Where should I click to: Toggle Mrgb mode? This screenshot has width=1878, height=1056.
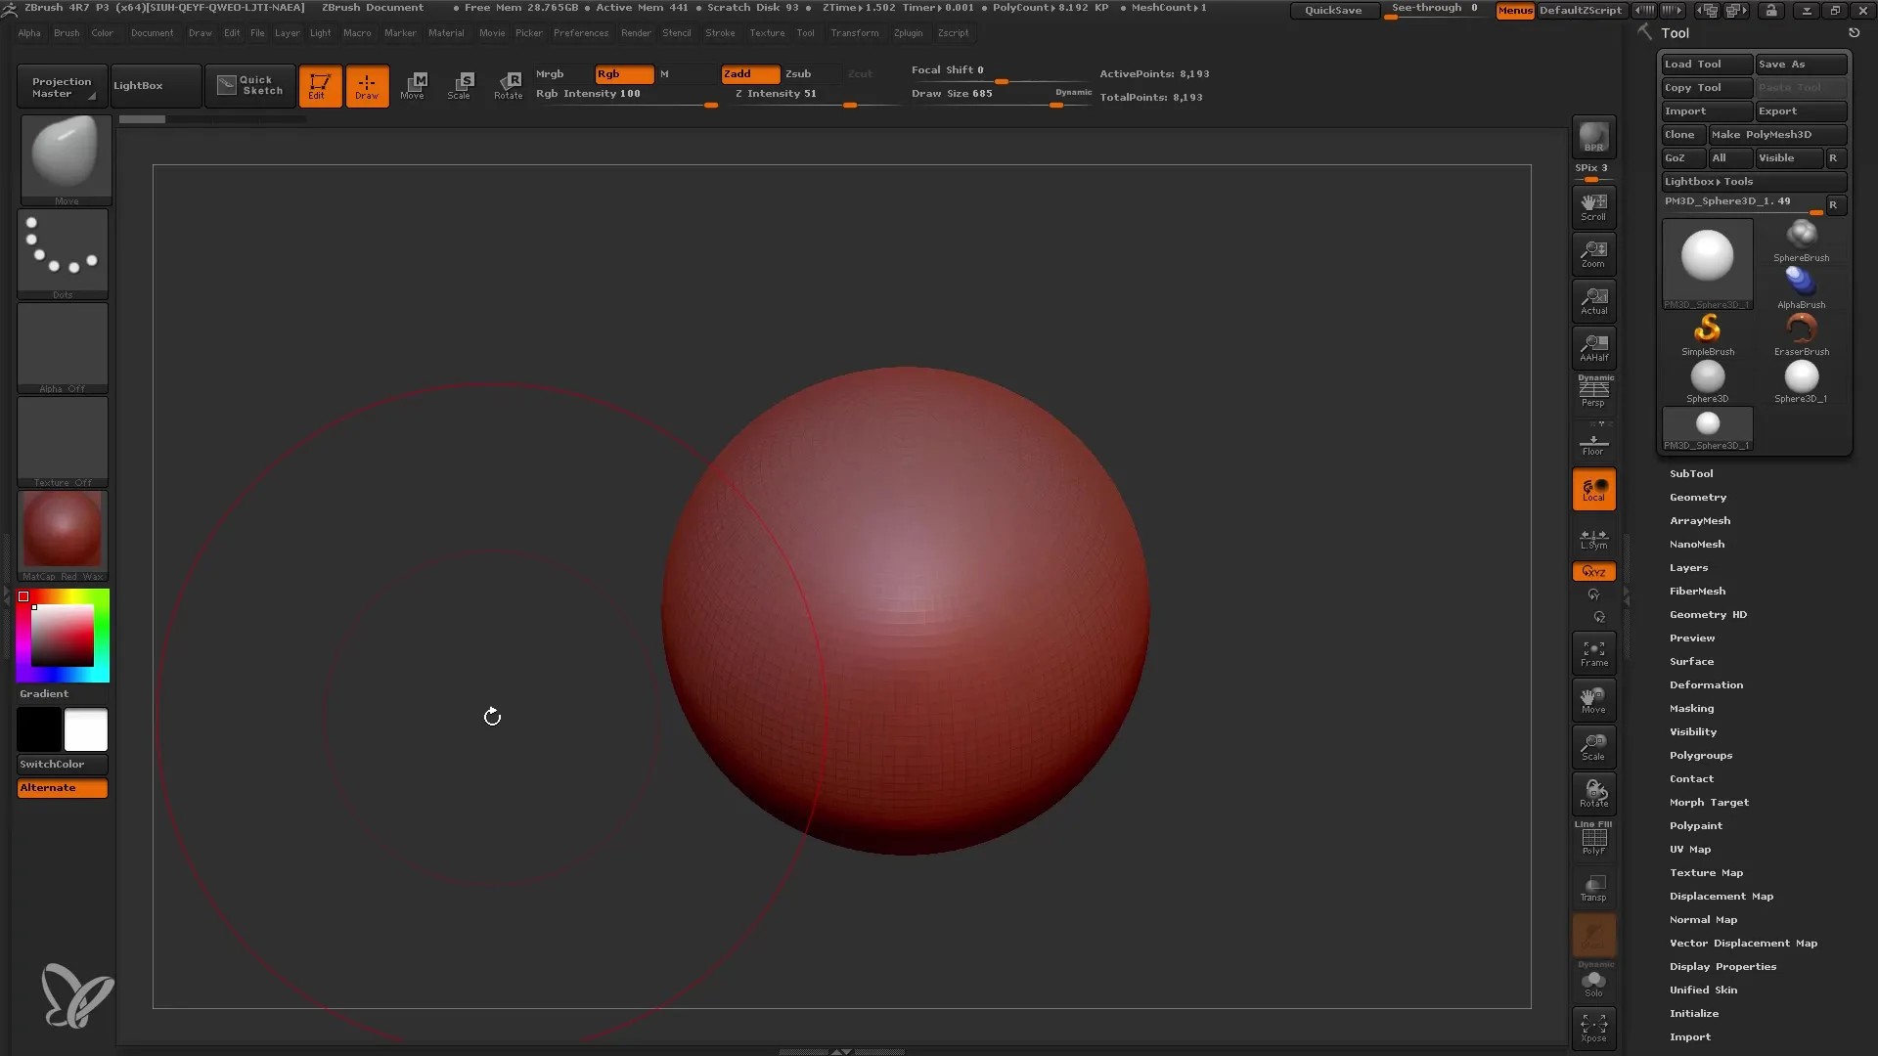coord(561,74)
